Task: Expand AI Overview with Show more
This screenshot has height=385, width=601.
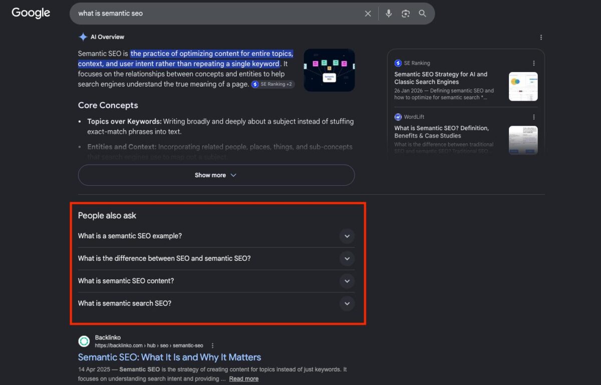Action: pos(216,175)
